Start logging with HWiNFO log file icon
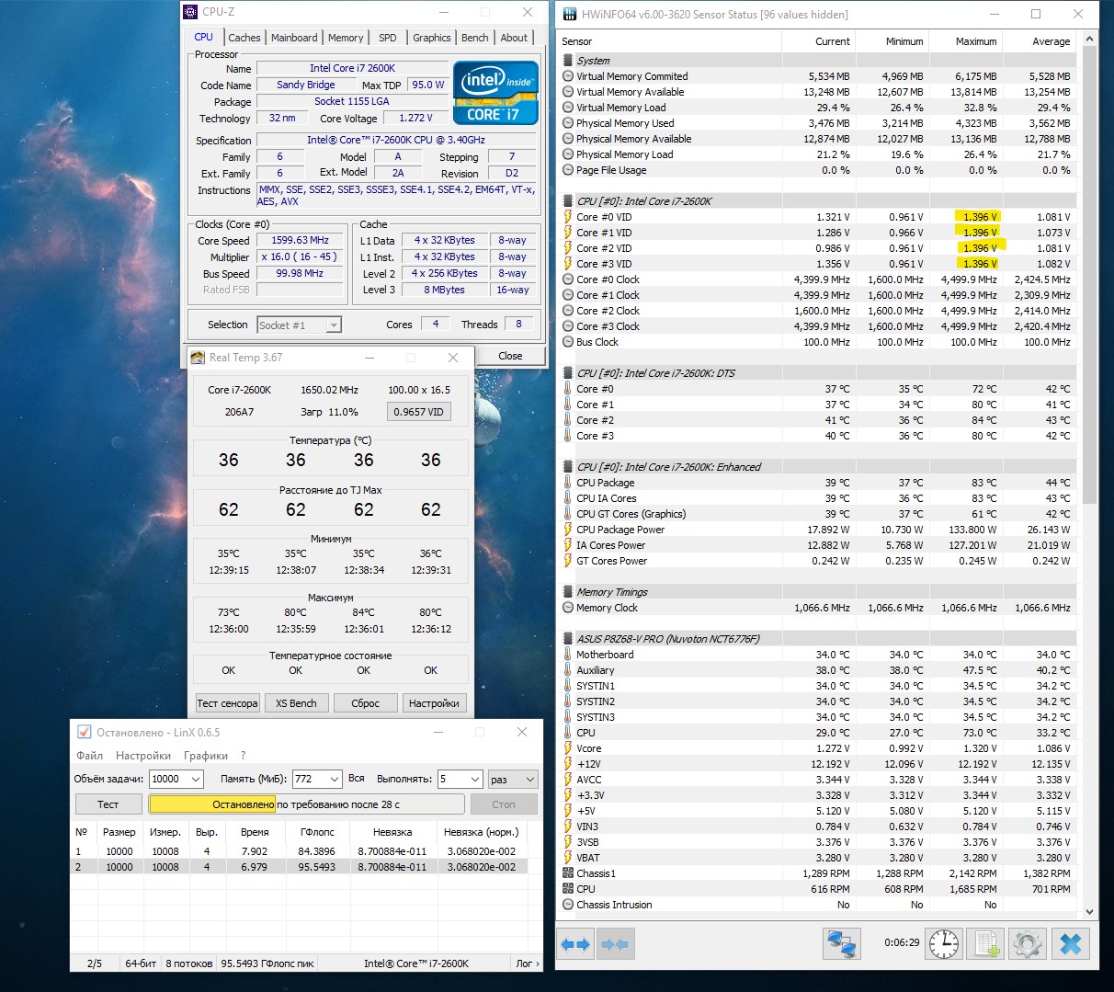The image size is (1114, 992). coord(987,944)
